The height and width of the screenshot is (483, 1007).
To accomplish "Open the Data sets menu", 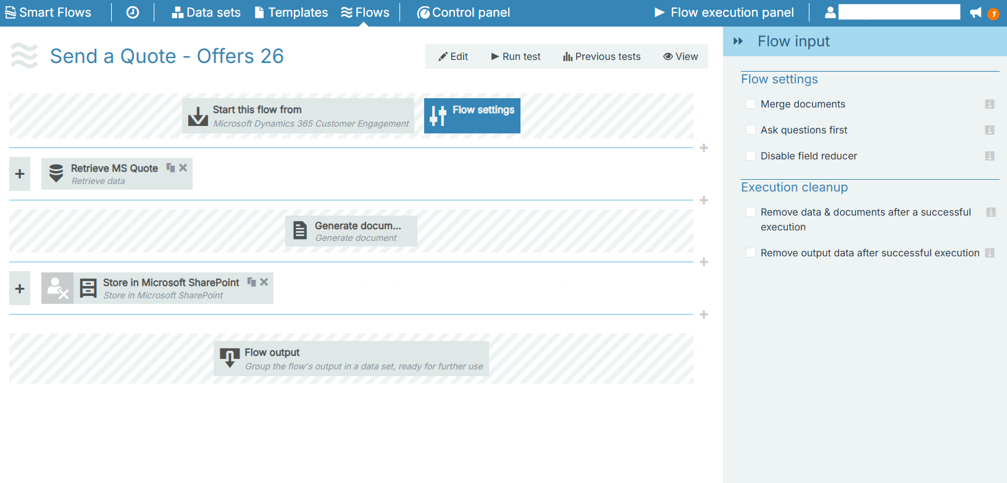I will click(x=206, y=12).
